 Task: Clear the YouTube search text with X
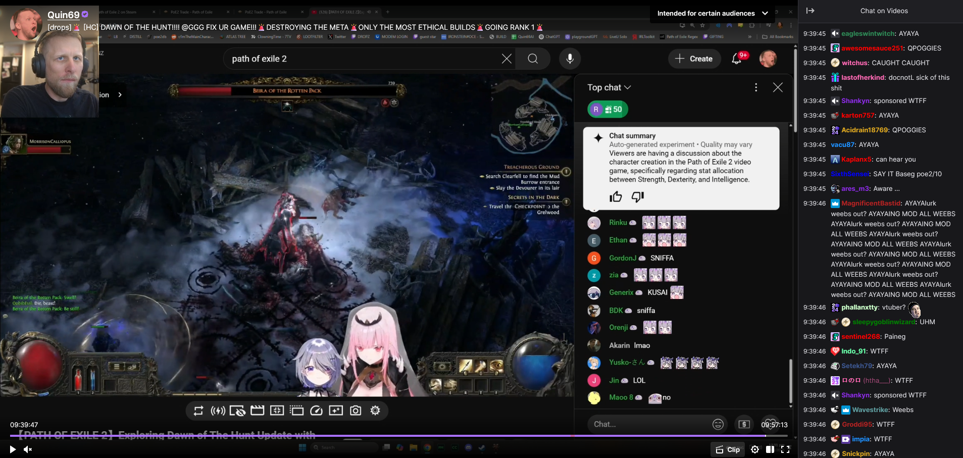[x=506, y=59]
